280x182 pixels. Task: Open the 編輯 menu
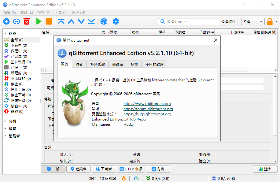(x=26, y=13)
